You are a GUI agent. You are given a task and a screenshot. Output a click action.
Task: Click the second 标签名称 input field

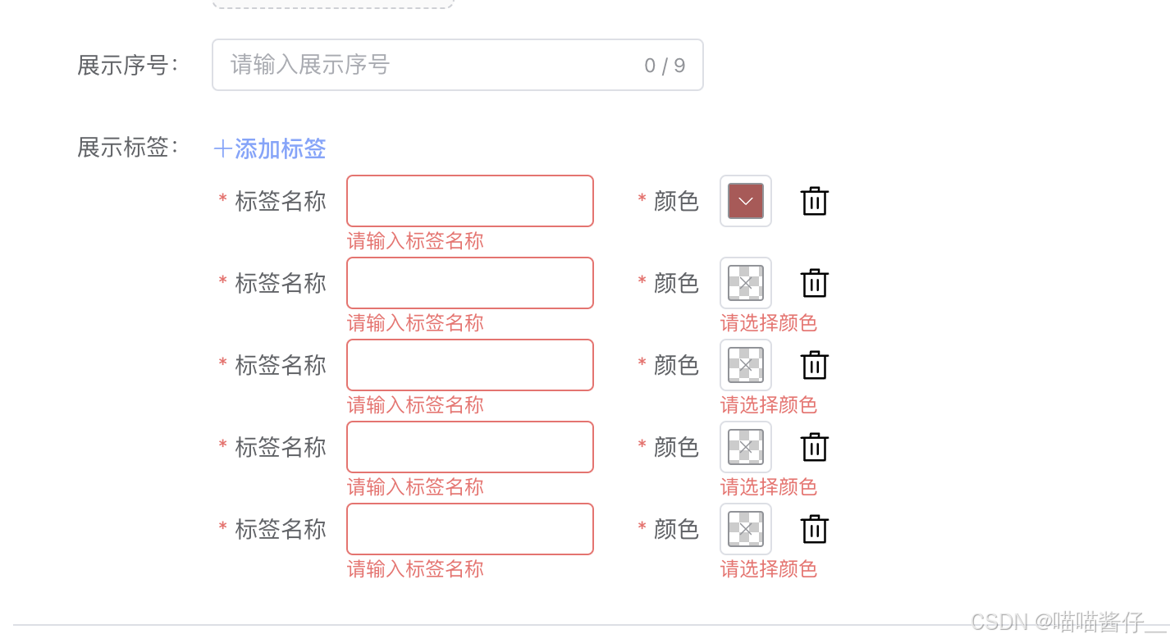tap(469, 283)
